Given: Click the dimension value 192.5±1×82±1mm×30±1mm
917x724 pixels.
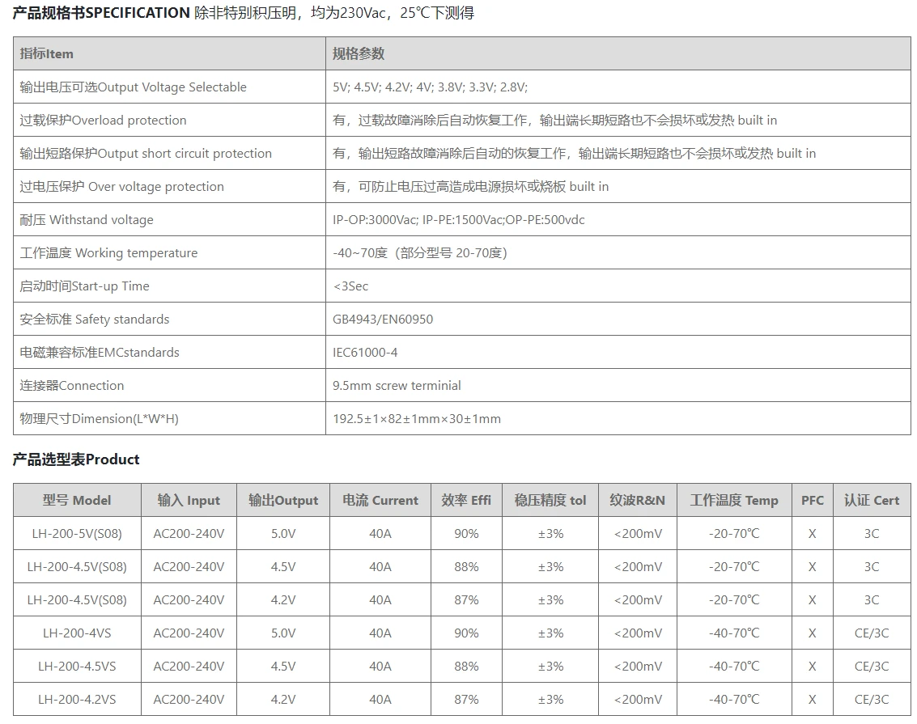Looking at the screenshot, I should coord(417,418).
